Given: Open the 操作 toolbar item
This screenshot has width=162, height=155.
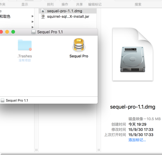Looking at the screenshot, I should click(65, 5).
